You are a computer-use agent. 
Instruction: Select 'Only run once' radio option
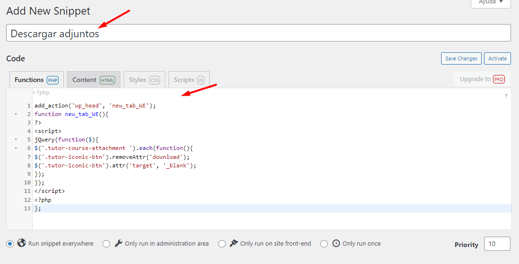324,244
